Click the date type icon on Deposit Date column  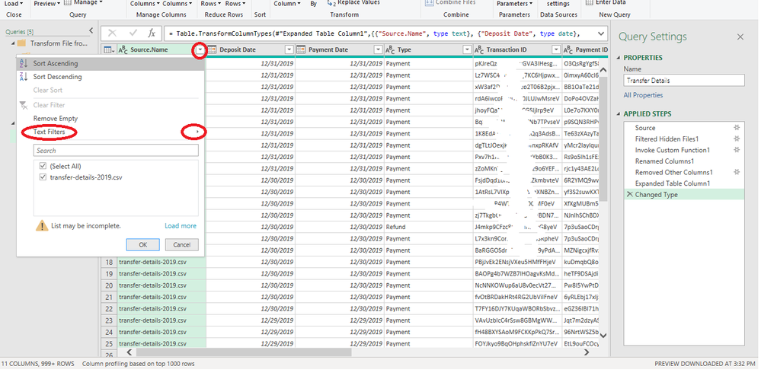(214, 50)
